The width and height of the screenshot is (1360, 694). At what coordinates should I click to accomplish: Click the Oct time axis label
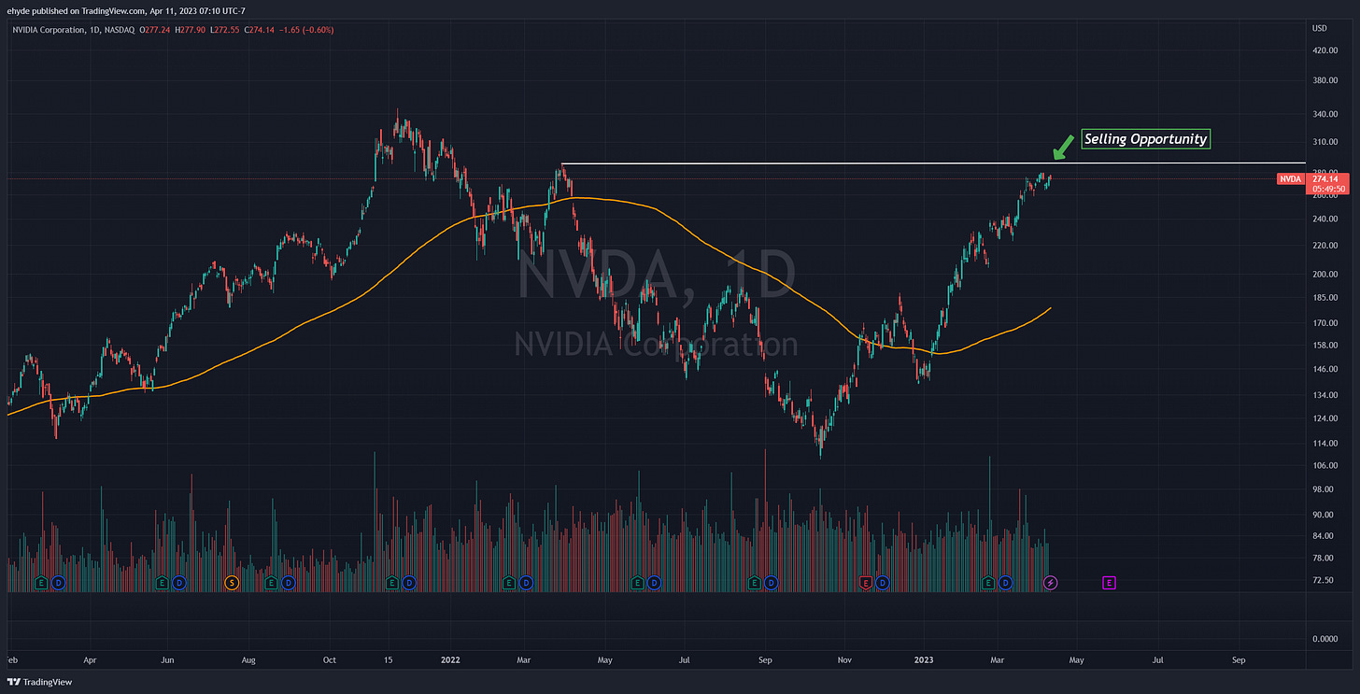pyautogui.click(x=331, y=659)
